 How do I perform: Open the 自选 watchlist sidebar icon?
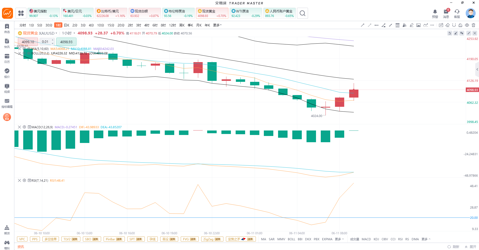[7, 28]
